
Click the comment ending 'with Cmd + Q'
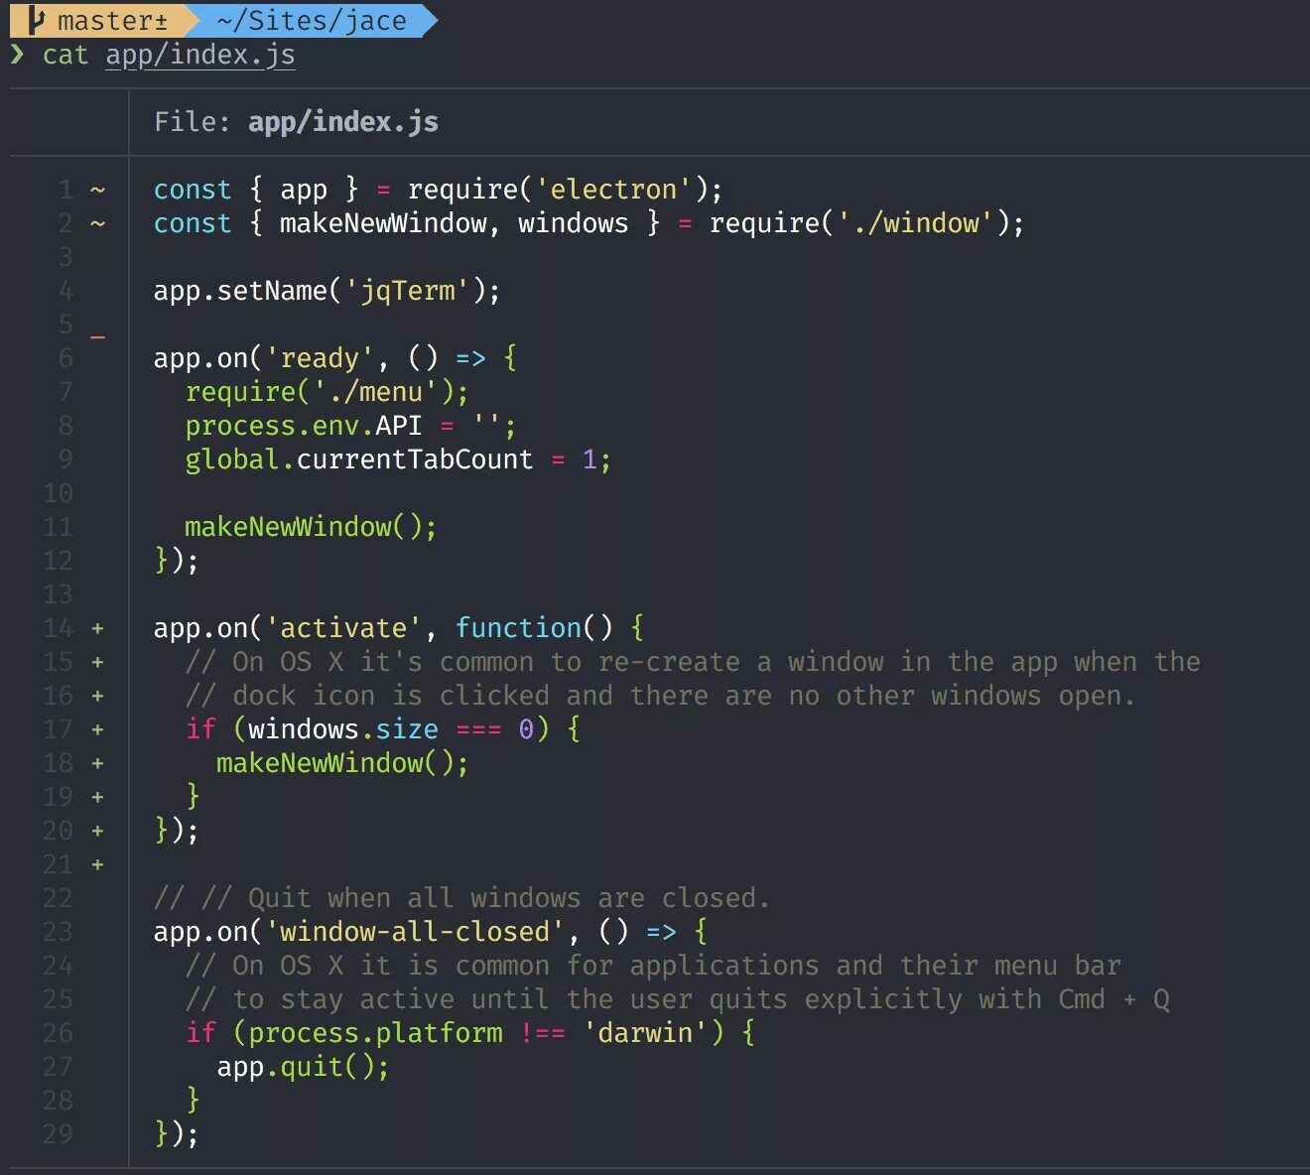(x=677, y=999)
